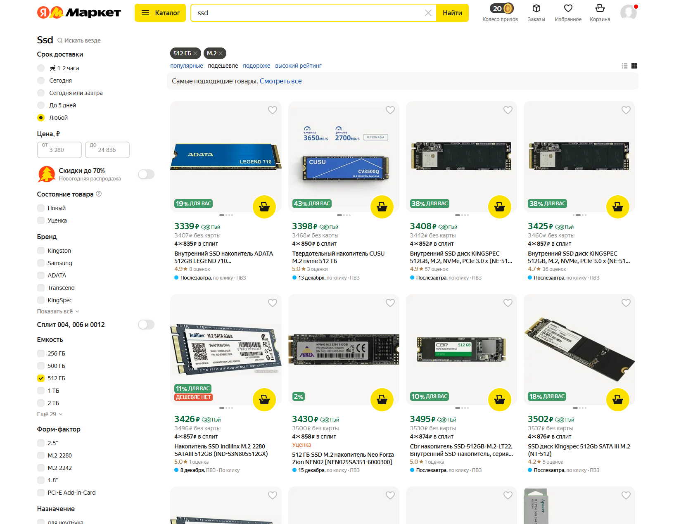Open the Корзина cart icon
Image resolution: width=693 pixels, height=524 pixels.
pyautogui.click(x=600, y=8)
